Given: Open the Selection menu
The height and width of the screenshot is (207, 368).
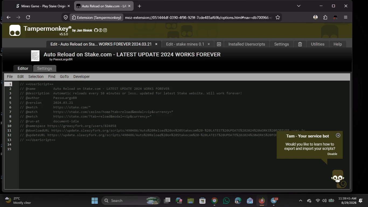Looking at the screenshot, I should coord(36,77).
